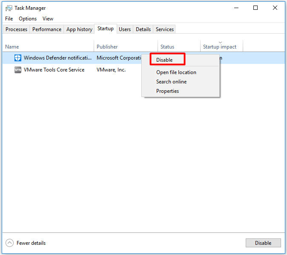Switch to the Processes tab
Image resolution: width=287 pixels, height=255 pixels.
click(16, 29)
